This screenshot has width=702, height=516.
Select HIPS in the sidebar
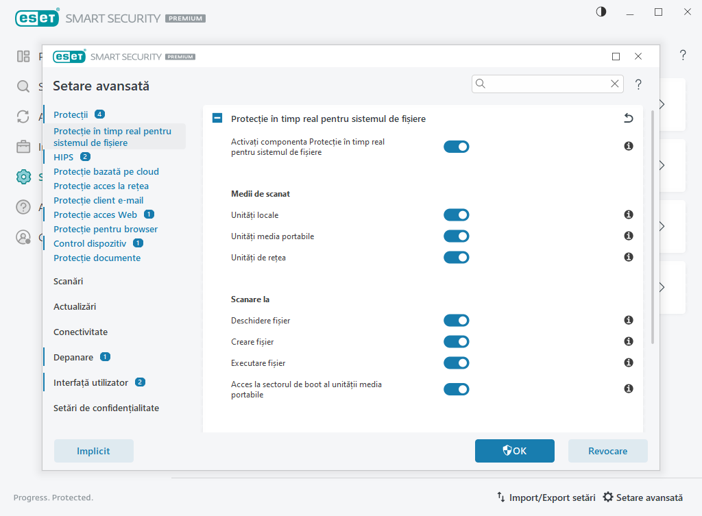(x=64, y=157)
